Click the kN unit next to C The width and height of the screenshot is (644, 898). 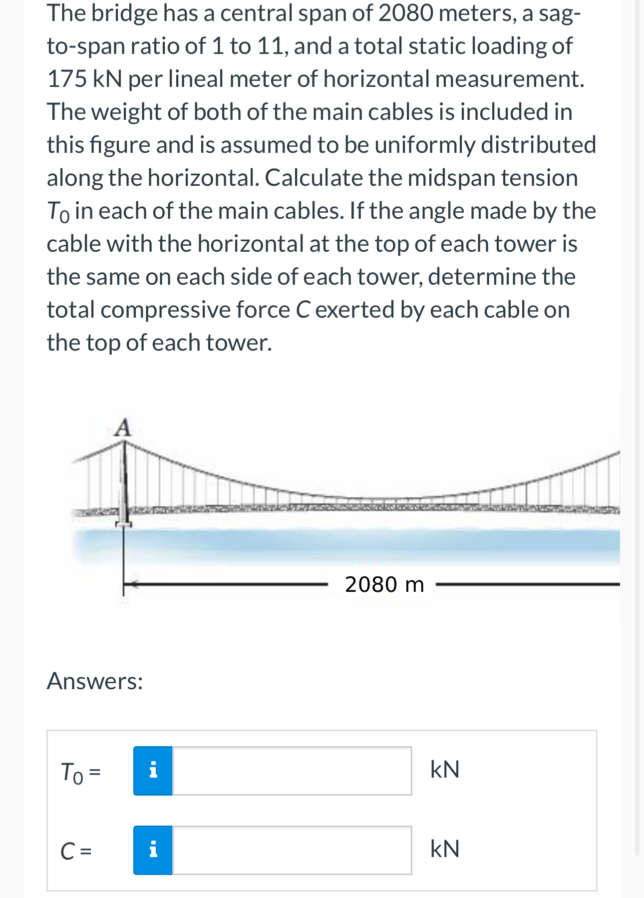[444, 848]
